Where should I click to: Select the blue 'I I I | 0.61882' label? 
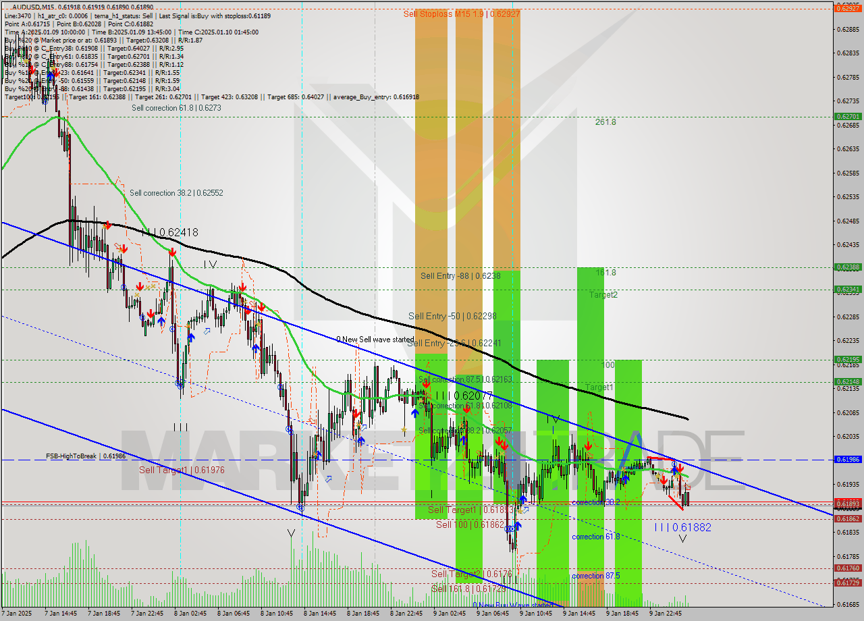click(682, 527)
